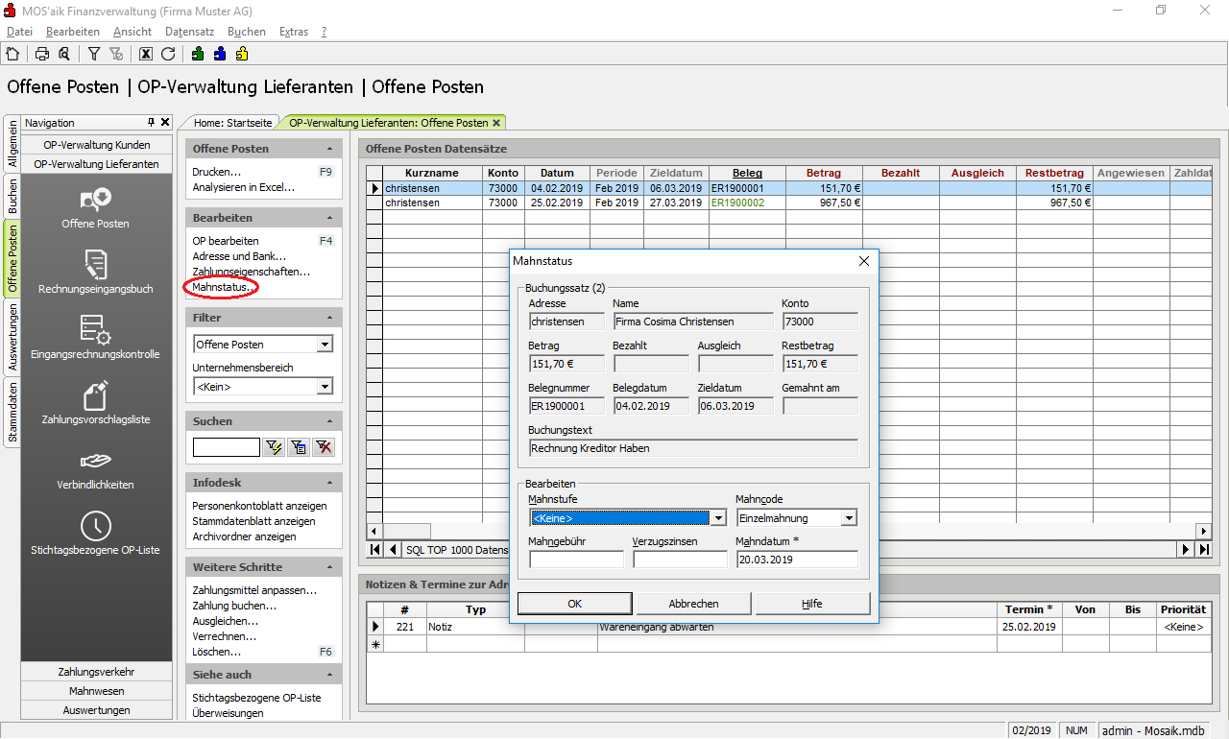Open the Filter 'Offene Posten' combo box
Screen dimensions: 1229x739
coord(325,345)
